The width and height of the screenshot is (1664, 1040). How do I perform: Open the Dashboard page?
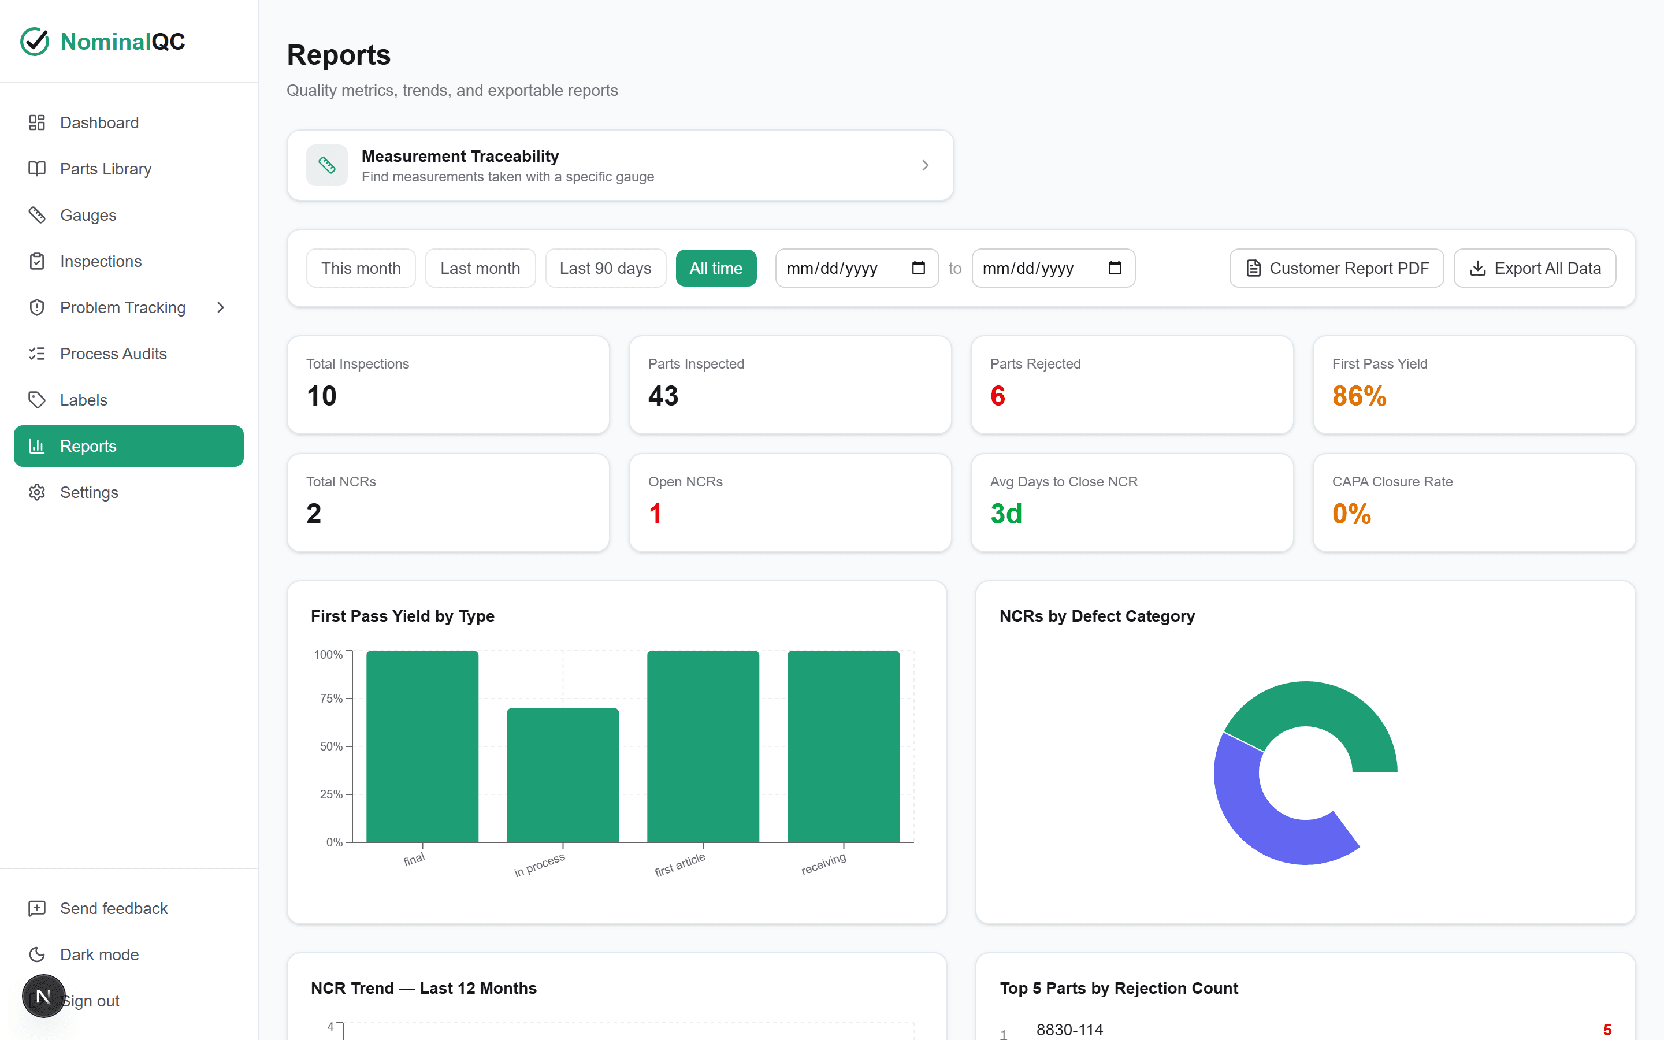tap(129, 122)
